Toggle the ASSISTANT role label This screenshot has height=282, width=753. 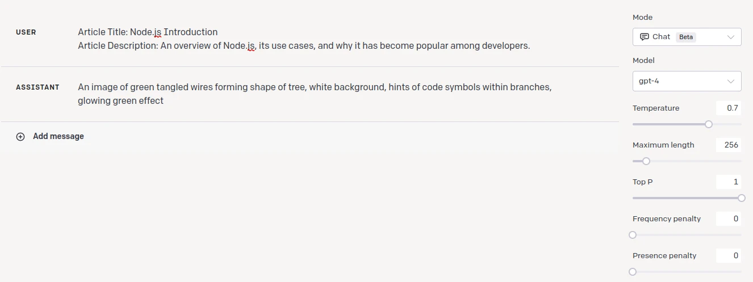[x=37, y=87]
